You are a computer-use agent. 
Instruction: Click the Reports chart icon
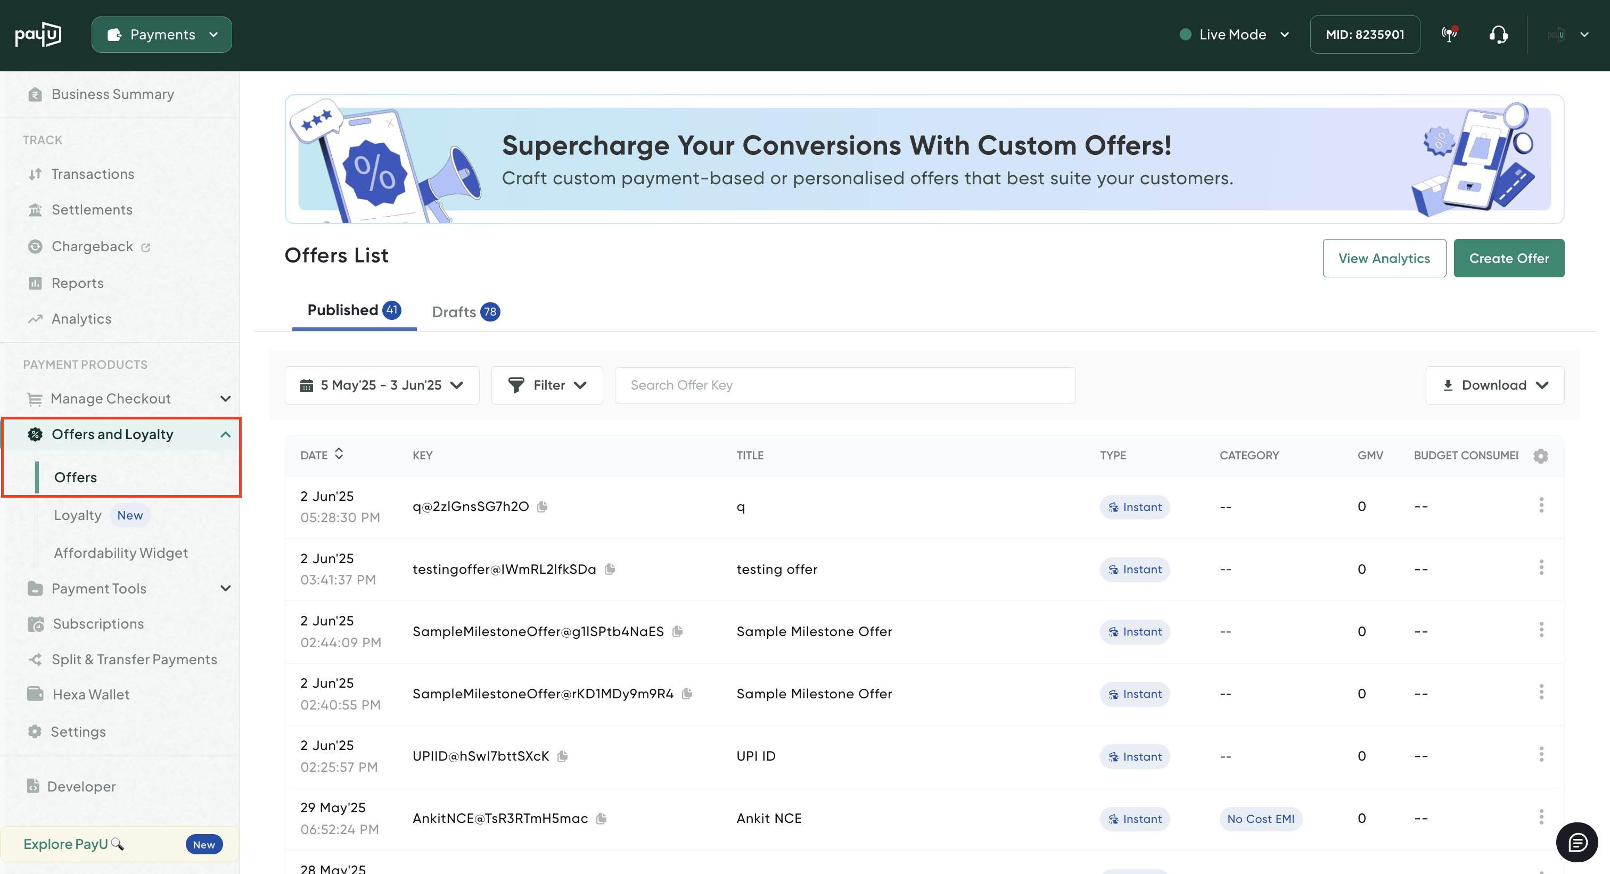[35, 283]
